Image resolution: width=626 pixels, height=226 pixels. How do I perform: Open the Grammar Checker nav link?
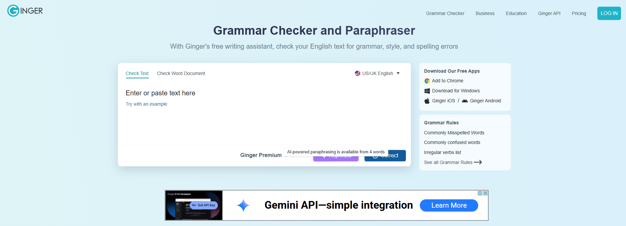click(x=445, y=13)
